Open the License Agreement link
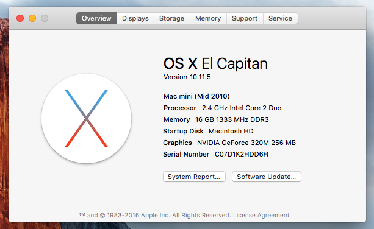Viewport: 374px width, 229px height. click(x=261, y=215)
